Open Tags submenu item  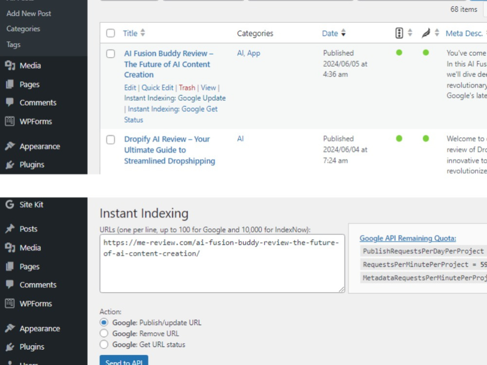(13, 45)
